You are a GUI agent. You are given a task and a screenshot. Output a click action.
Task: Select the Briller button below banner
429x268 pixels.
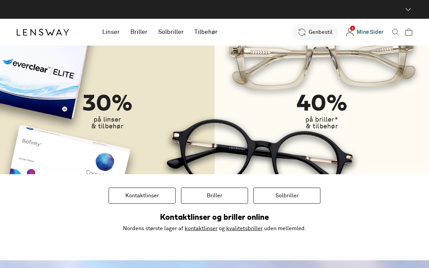coord(214,196)
